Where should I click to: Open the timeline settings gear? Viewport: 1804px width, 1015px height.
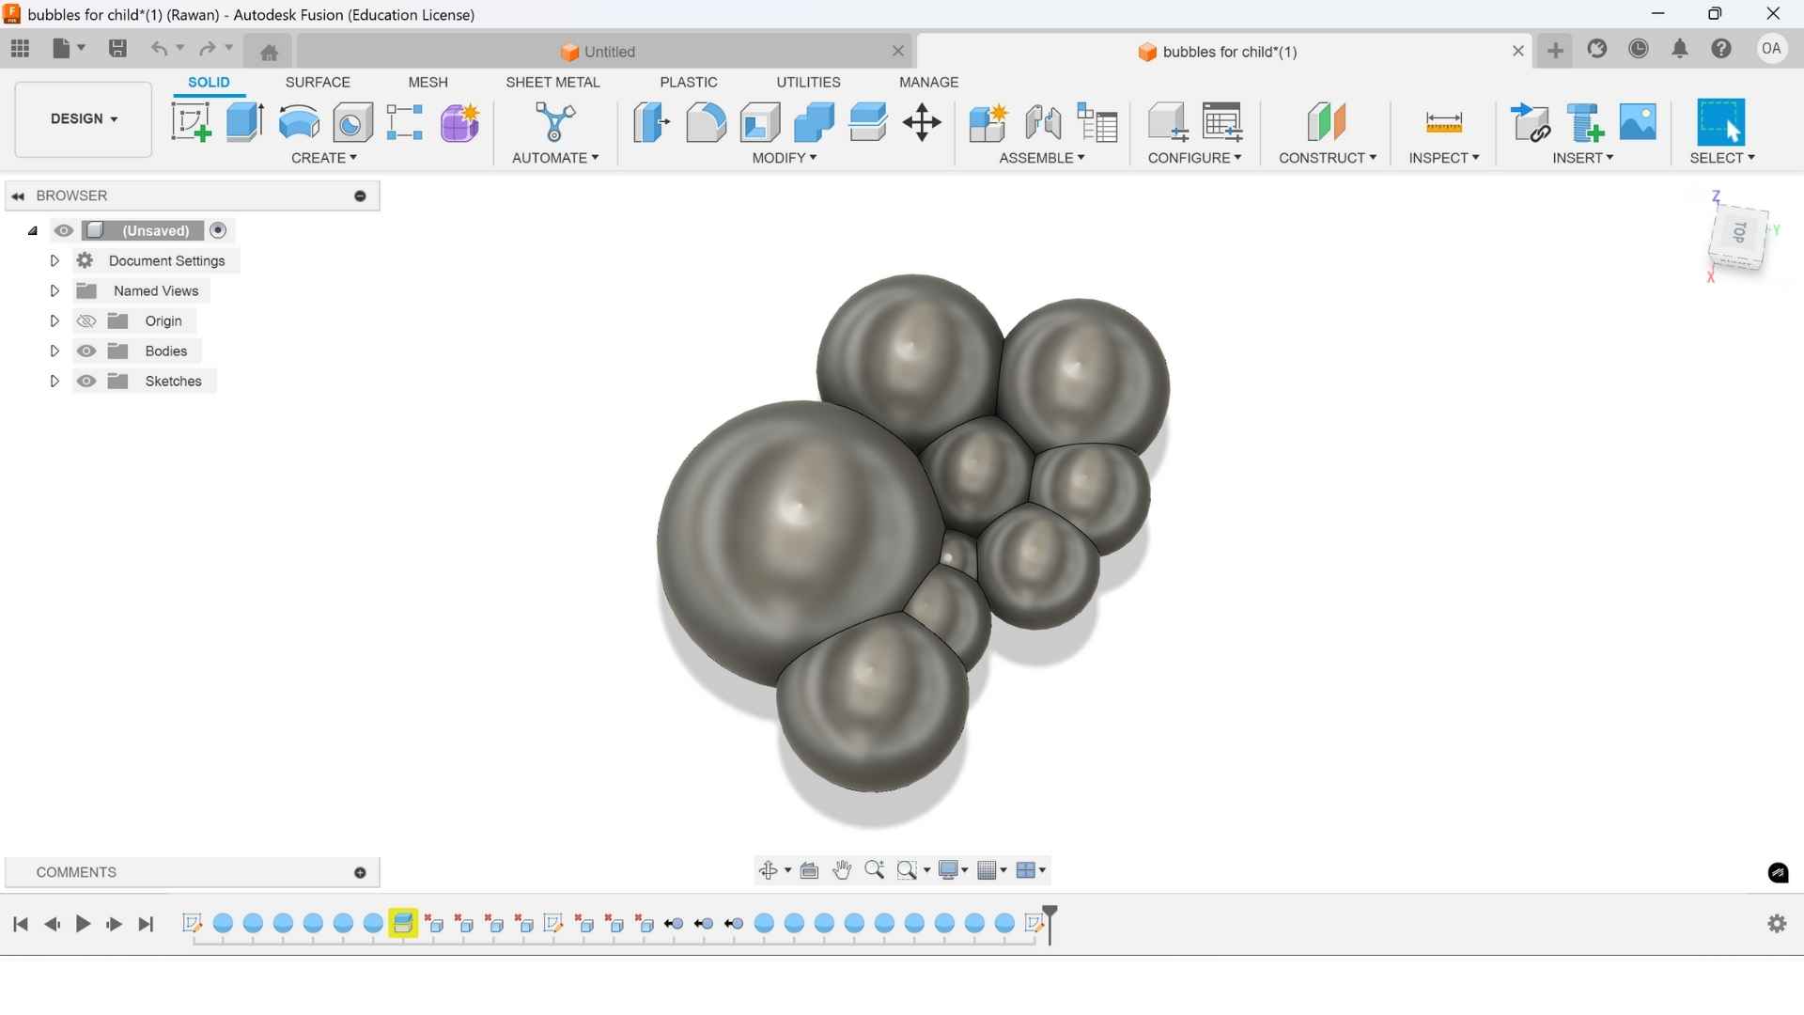pyautogui.click(x=1776, y=923)
